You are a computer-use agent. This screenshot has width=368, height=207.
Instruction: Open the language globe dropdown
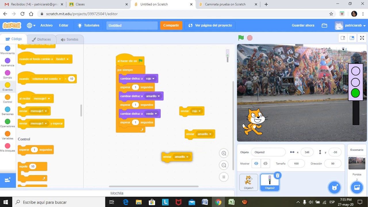31,25
